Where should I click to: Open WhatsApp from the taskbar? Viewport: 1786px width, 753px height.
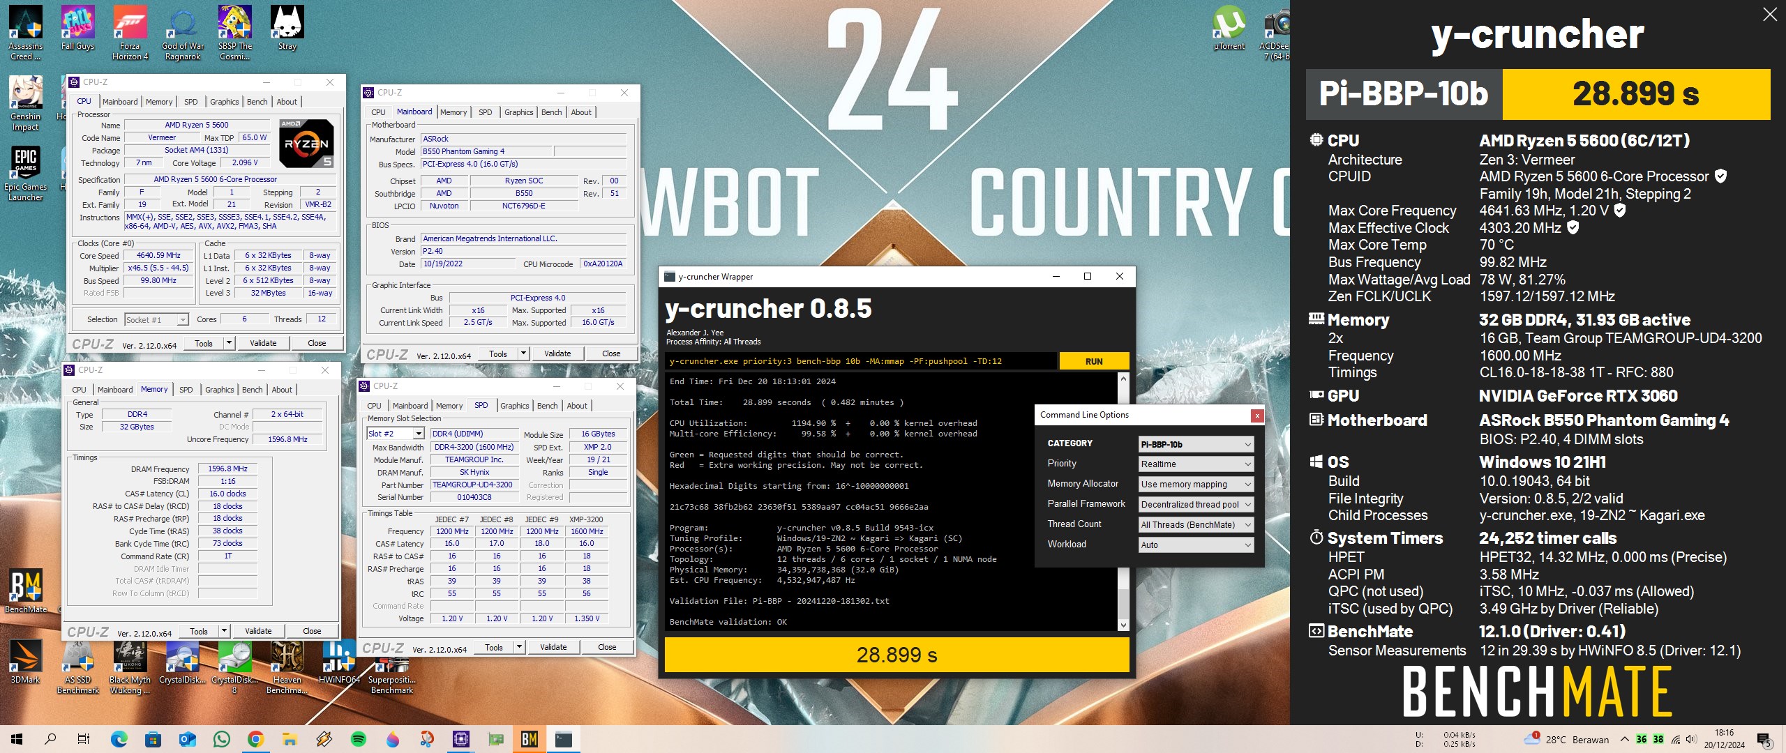point(221,739)
